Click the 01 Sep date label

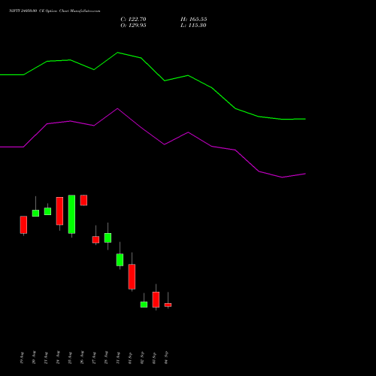pos(130,358)
